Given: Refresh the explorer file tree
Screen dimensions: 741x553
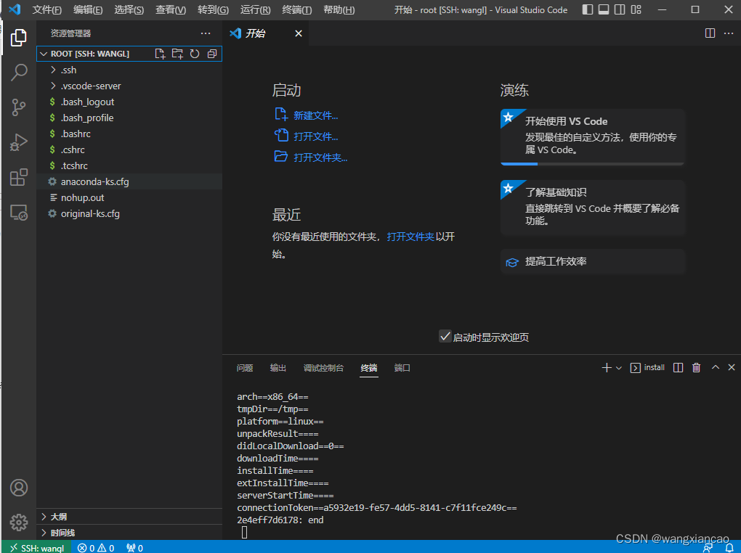Looking at the screenshot, I should point(195,54).
